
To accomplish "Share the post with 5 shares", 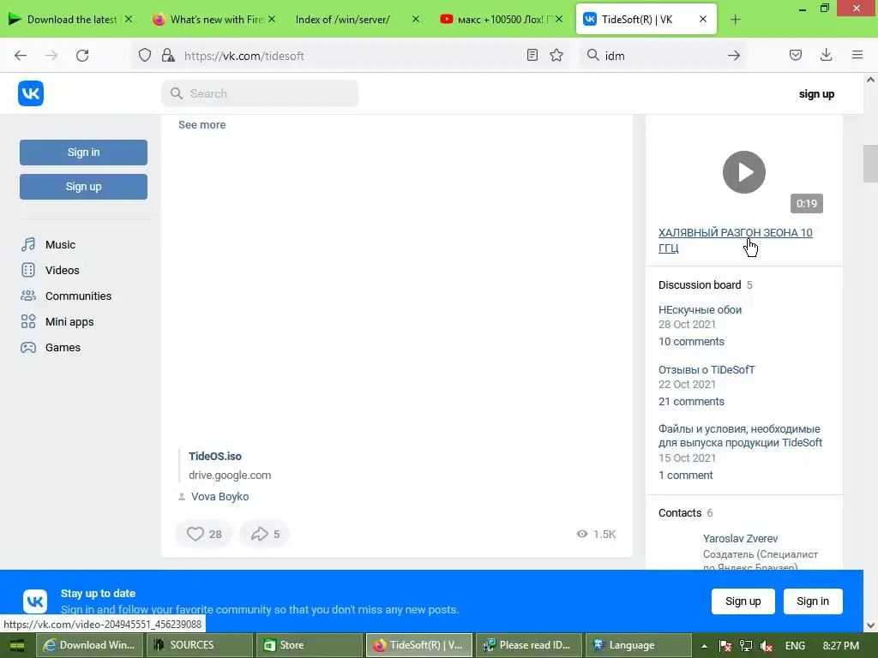I will pos(265,534).
